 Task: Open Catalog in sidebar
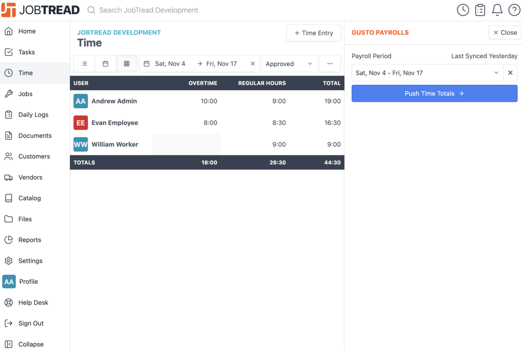tap(35, 198)
